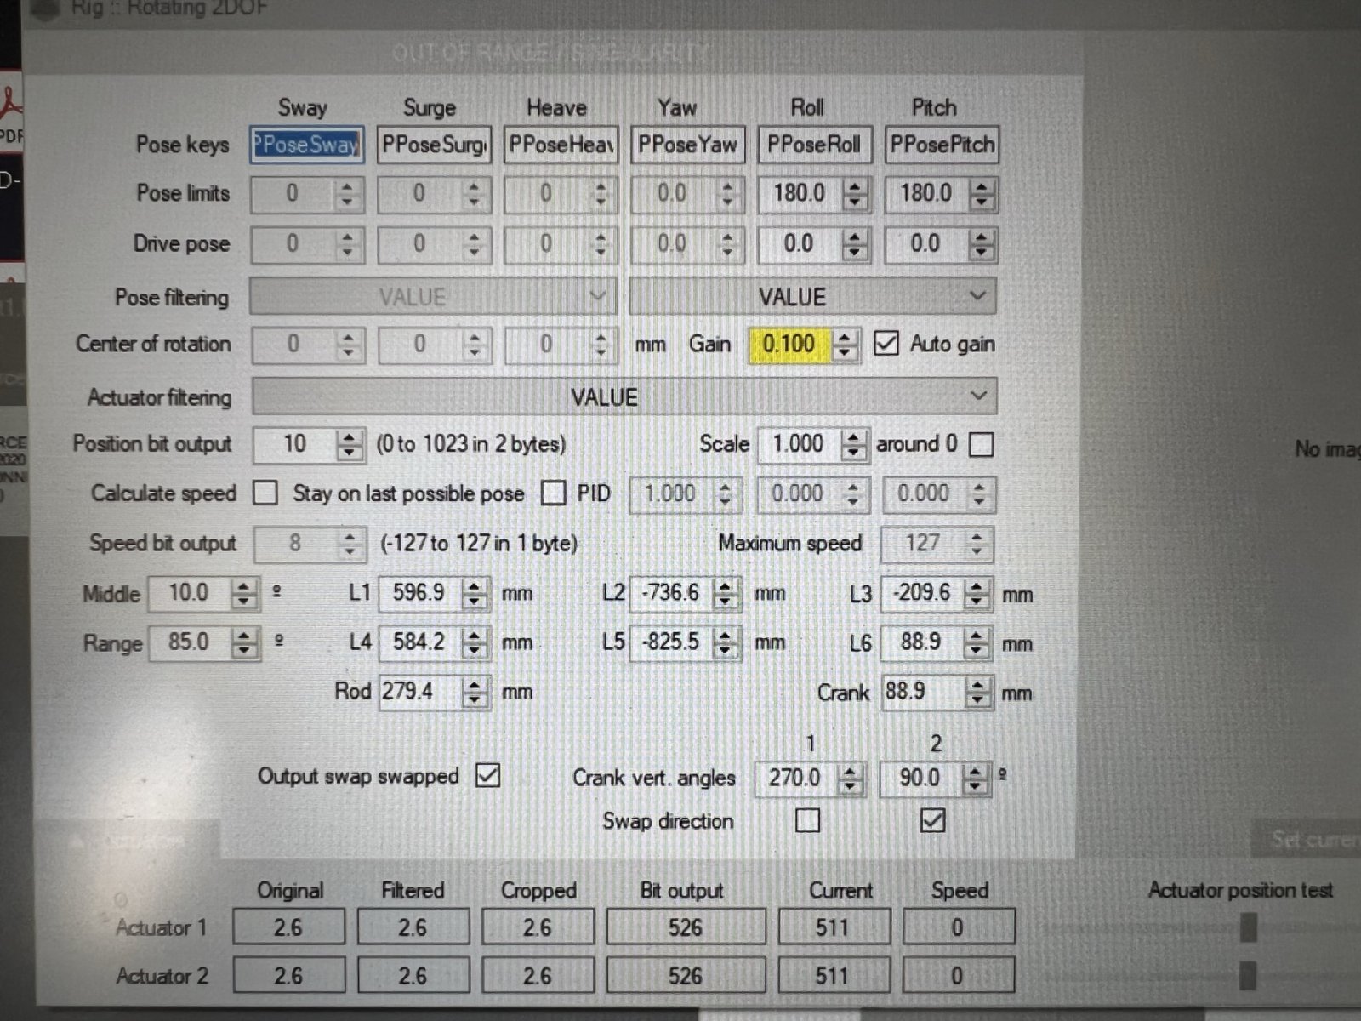
Task: Click the Position bit output stepper arrows
Action: 349,444
